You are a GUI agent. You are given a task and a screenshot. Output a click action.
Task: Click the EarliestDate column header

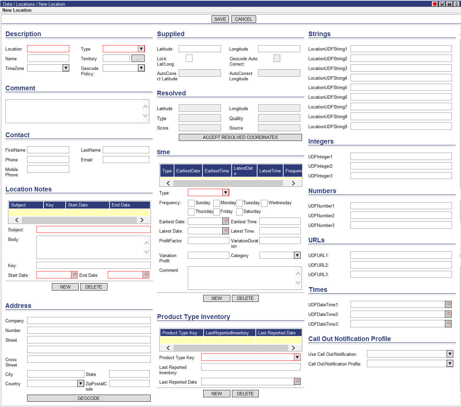point(188,171)
